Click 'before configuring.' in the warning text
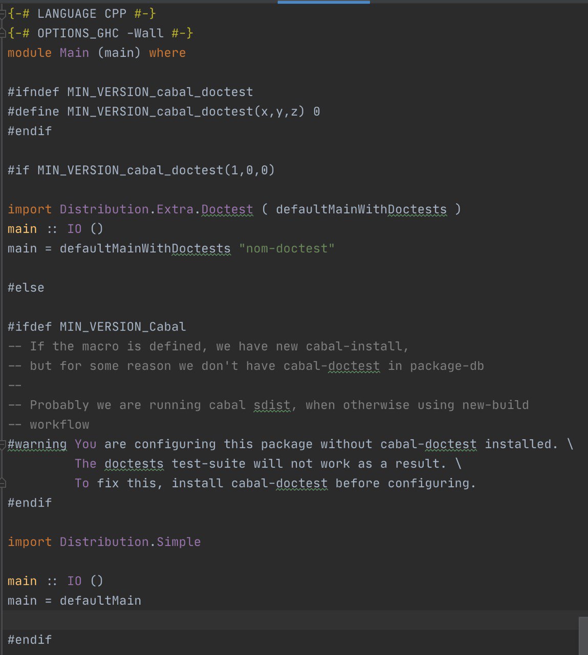 (x=406, y=483)
